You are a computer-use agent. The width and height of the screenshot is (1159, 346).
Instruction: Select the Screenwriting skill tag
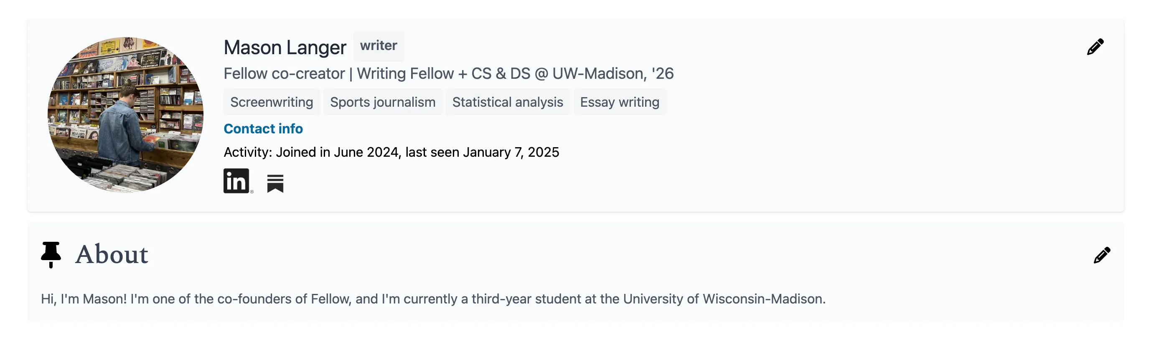tap(272, 102)
